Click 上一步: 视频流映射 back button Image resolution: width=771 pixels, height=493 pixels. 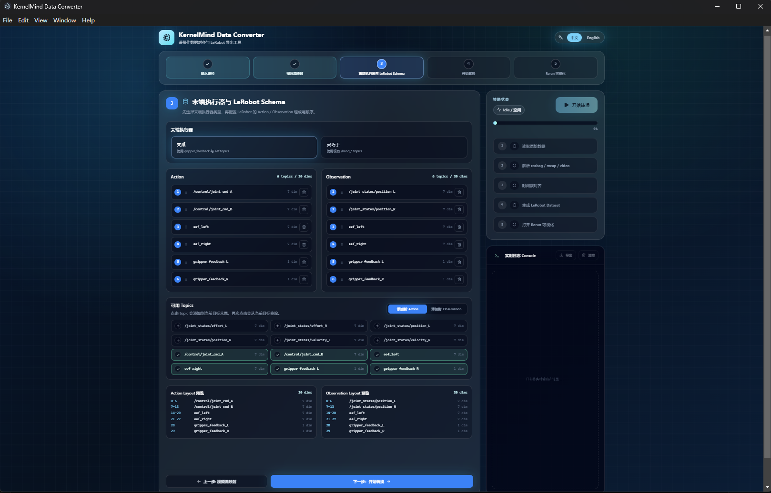[216, 482]
